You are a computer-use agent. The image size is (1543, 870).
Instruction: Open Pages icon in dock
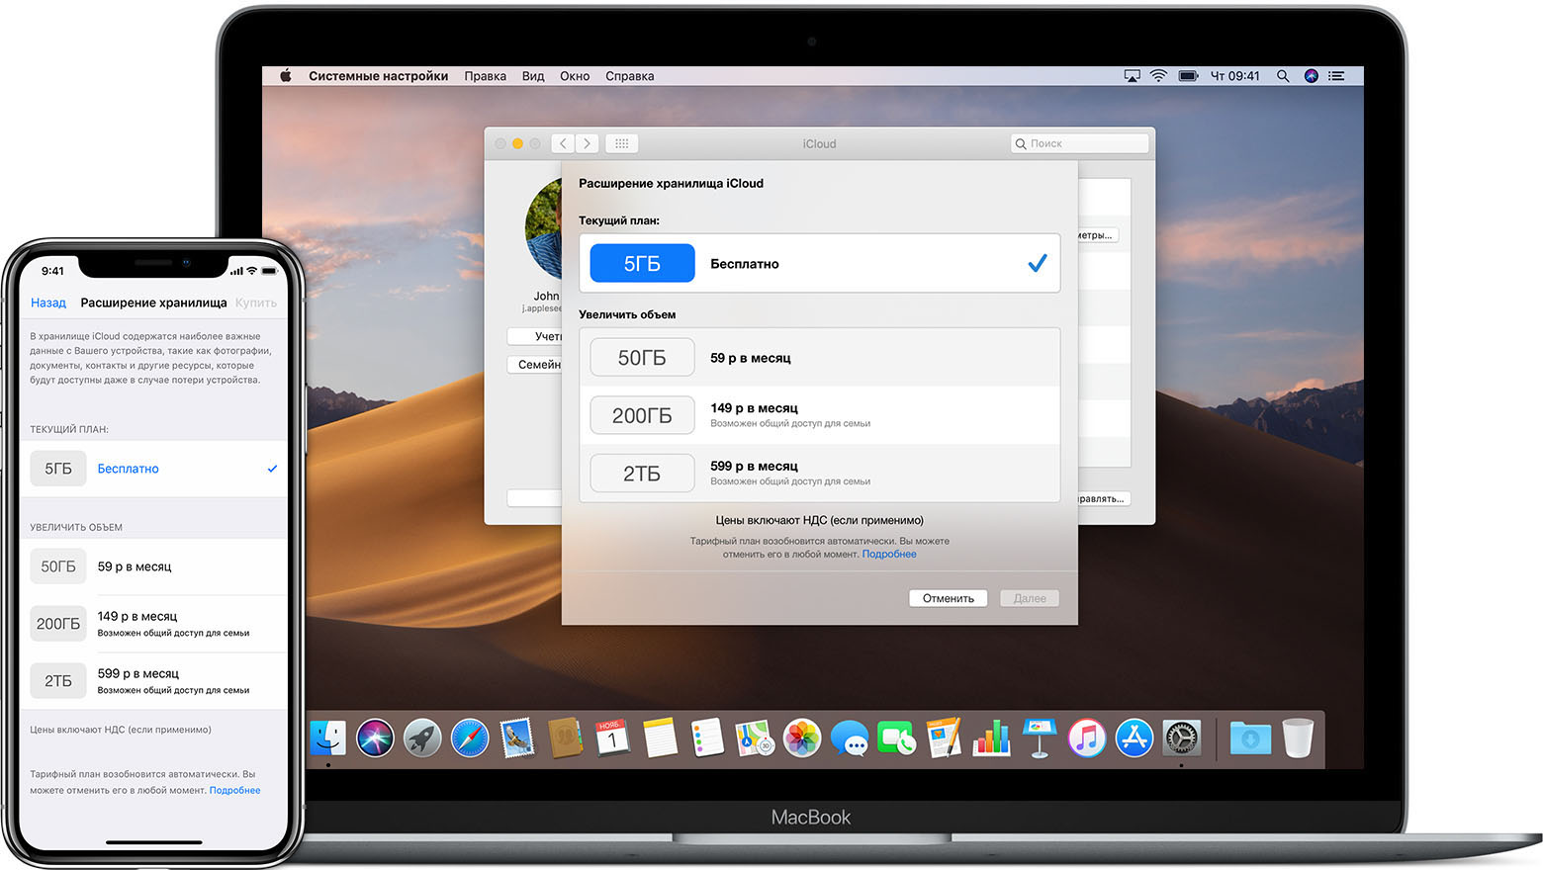945,739
